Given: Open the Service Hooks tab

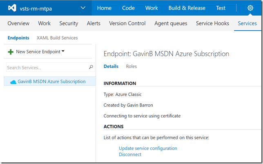Looking at the screenshot, I should 212,23.
